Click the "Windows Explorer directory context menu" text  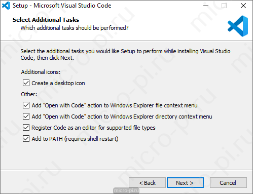[161, 117]
